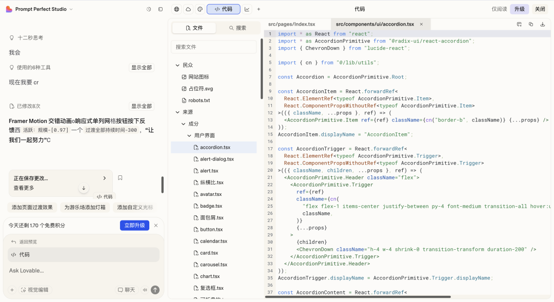
Task: Toggle the 视觉编辑 visual edit mode
Action: point(34,290)
